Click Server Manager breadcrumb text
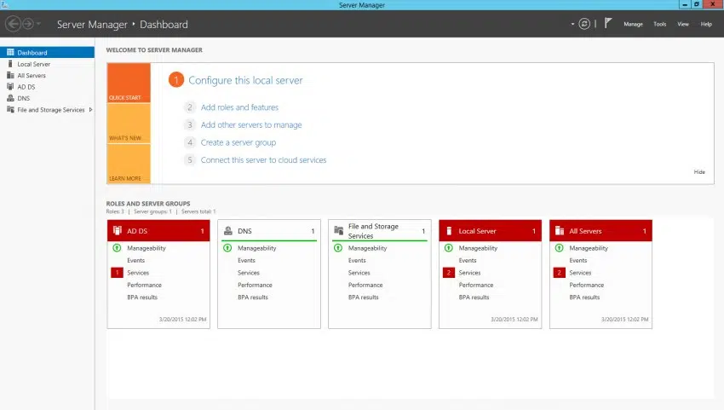The image size is (724, 410). pyautogui.click(x=92, y=25)
